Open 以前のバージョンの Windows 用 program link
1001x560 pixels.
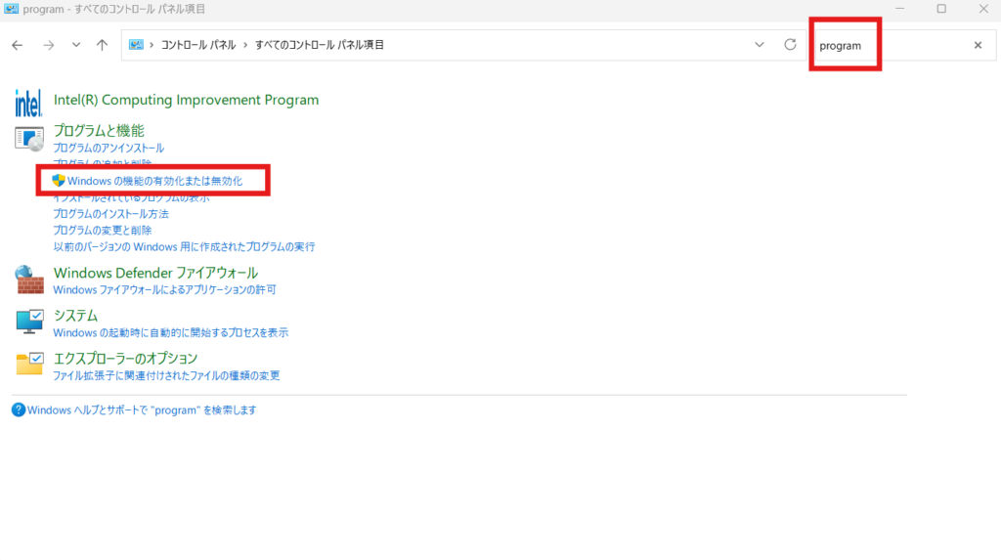pos(184,247)
